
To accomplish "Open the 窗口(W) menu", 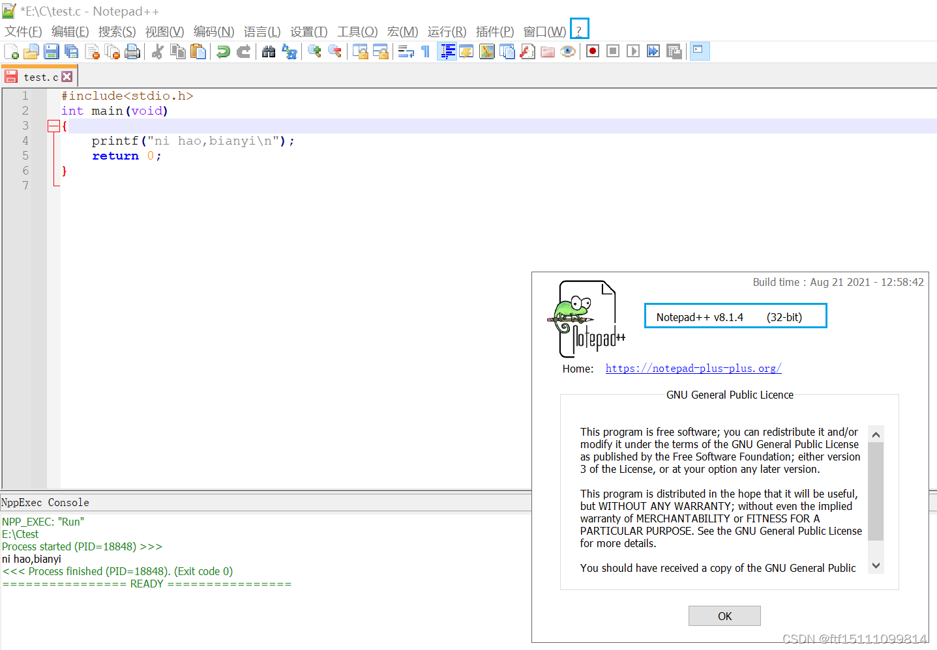I will [x=544, y=32].
